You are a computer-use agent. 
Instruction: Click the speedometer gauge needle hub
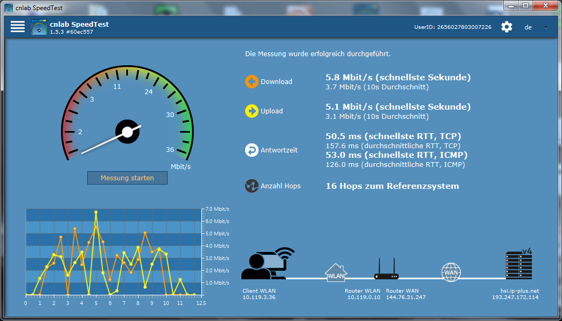pyautogui.click(x=127, y=132)
